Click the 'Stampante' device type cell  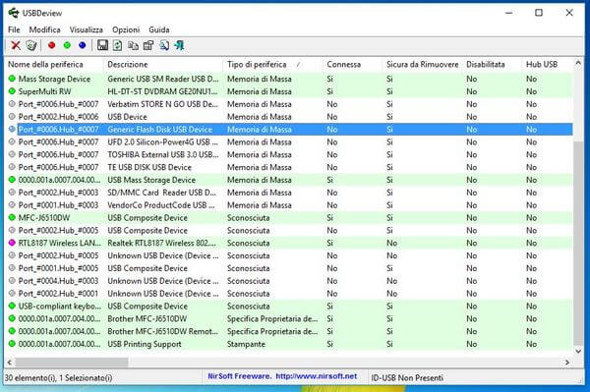(x=246, y=344)
